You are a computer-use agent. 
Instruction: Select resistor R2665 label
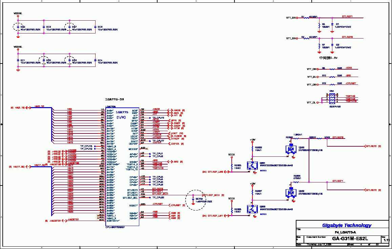(x=238, y=209)
